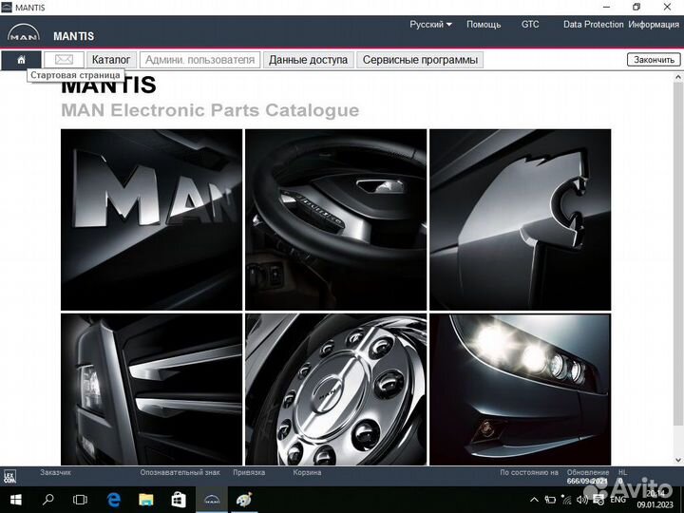The image size is (684, 513).
Task: Open Microsoft Store from taskbar
Action: 179,500
